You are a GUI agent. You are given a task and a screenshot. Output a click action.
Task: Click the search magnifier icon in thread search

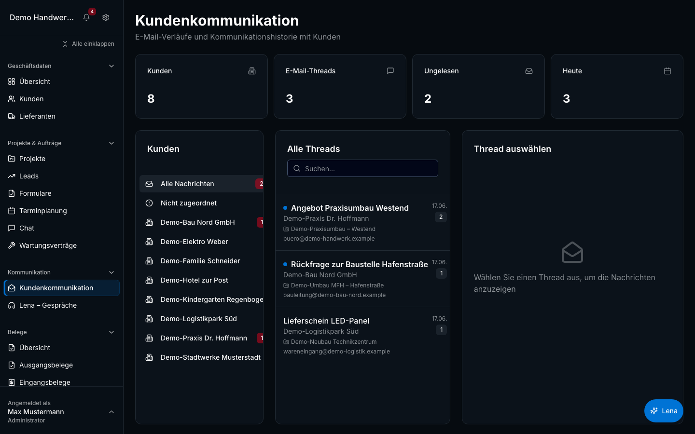coord(297,168)
